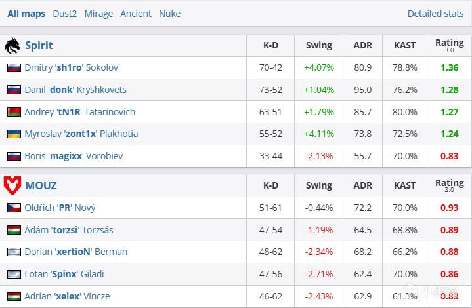This screenshot has height=308, width=472.
Task: Click the Israeli flag beside Spinx
Action: point(14,274)
